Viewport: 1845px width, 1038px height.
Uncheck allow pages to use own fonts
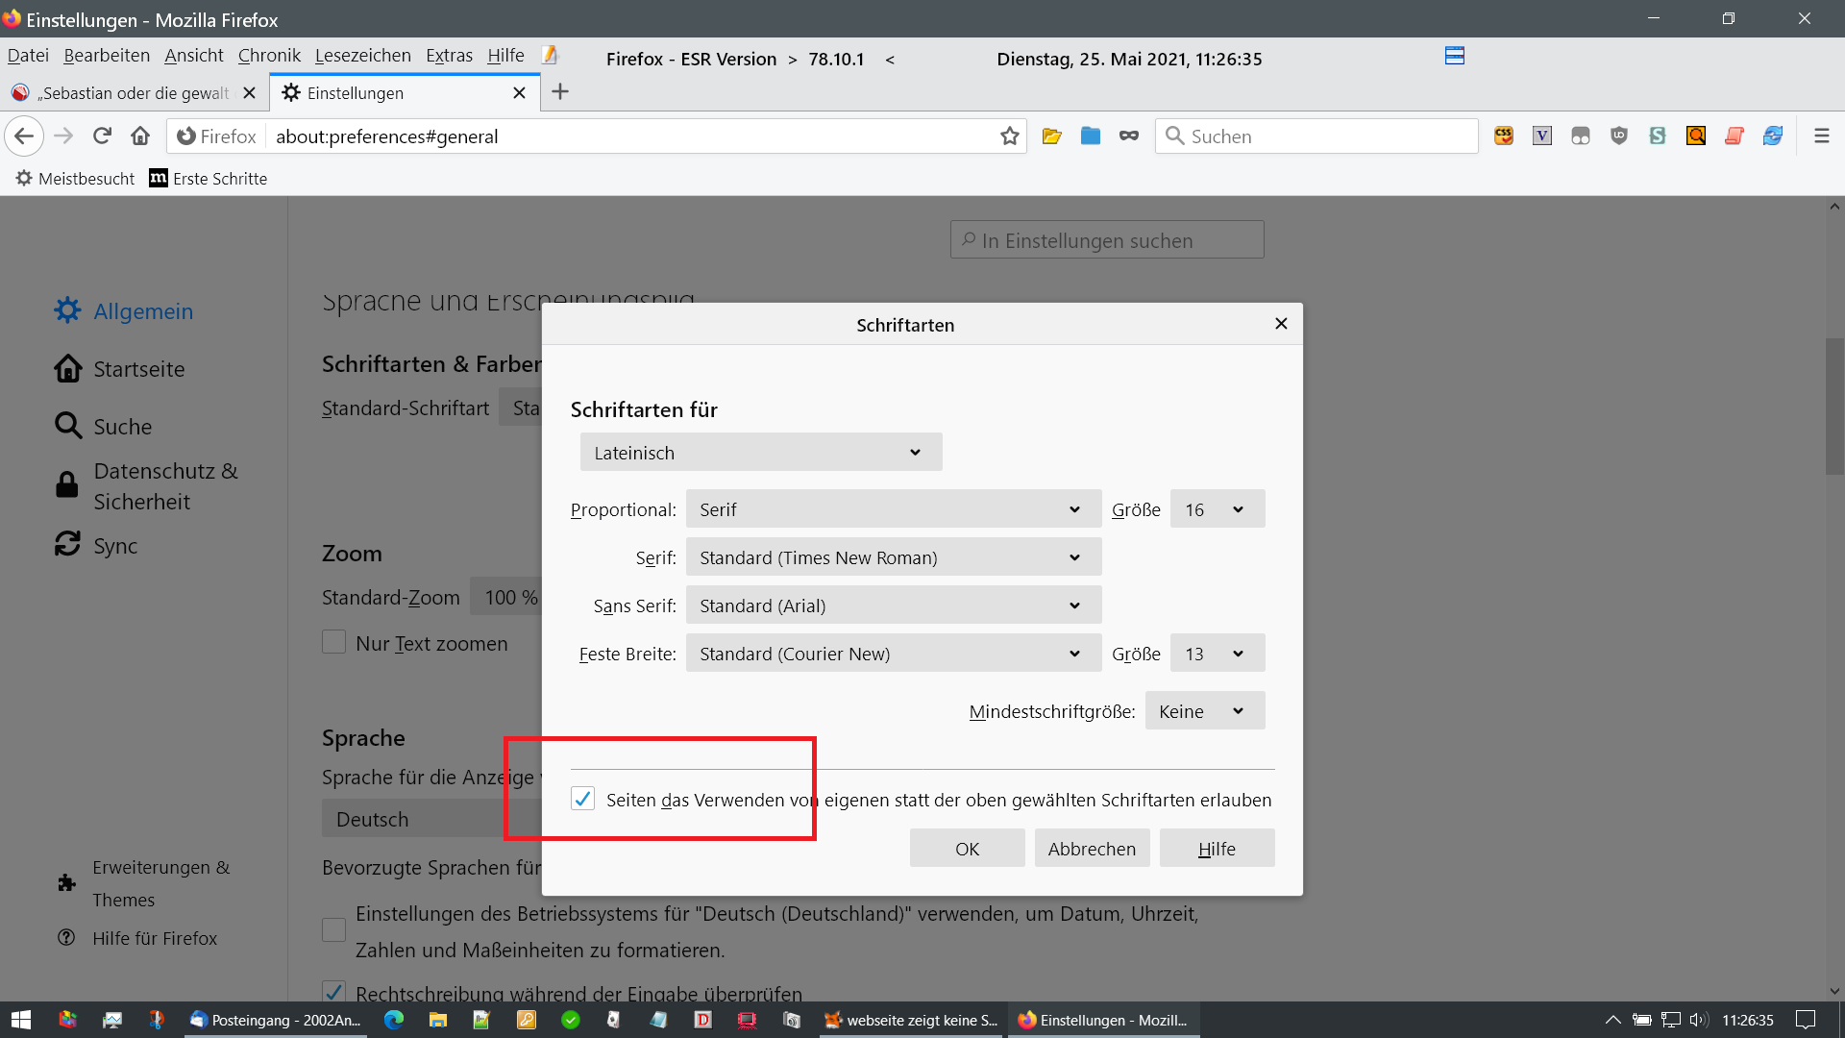click(582, 799)
